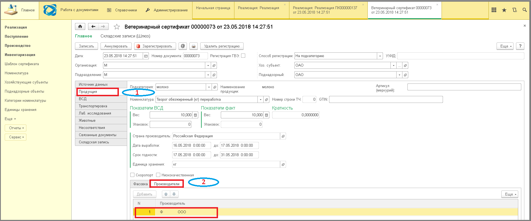The image size is (531, 221).
Task: Open functions menu grid icon
Action: tap(494, 10)
